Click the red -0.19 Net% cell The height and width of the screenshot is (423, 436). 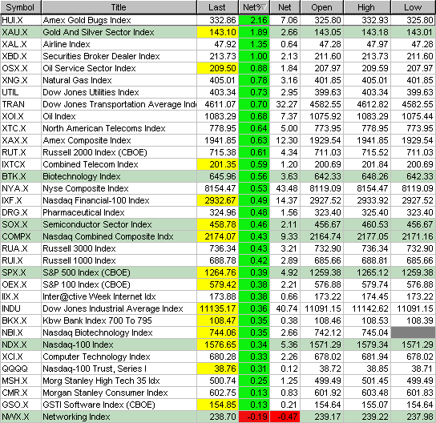point(254,417)
